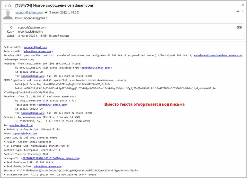Click the 'b=katzm0iHzThEy' signature line

coord(116,88)
